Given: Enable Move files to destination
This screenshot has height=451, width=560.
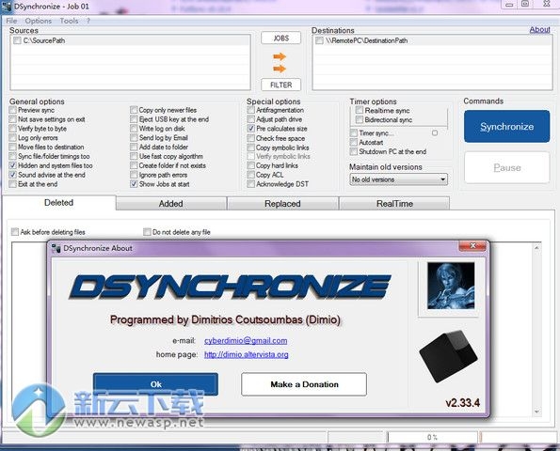Looking at the screenshot, I should 13,147.
